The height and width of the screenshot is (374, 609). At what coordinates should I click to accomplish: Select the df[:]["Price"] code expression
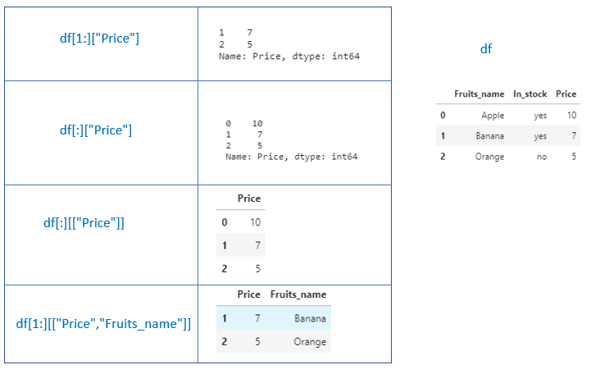[x=96, y=130]
